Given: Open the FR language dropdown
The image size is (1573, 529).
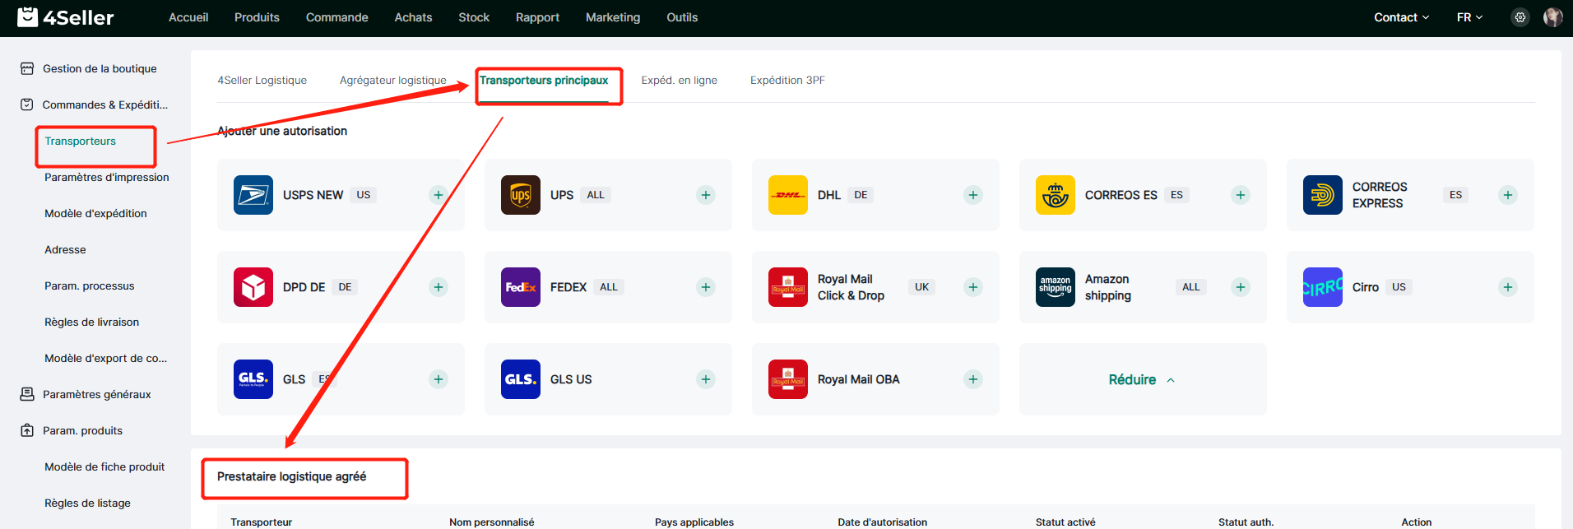Looking at the screenshot, I should 1469,17.
